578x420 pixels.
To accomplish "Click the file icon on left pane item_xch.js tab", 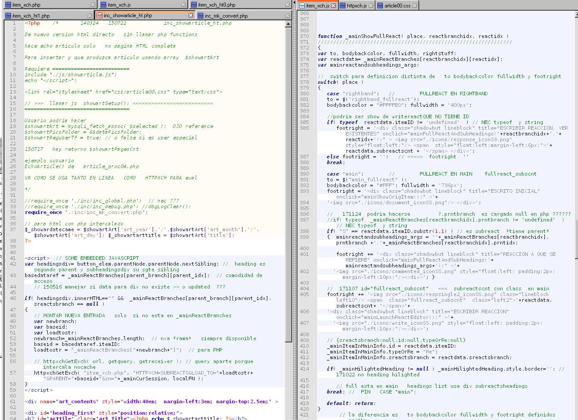I will coord(103,5).
